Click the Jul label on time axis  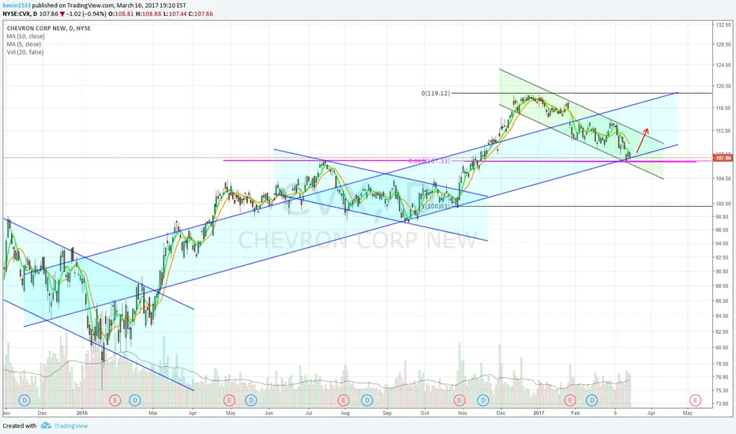(x=309, y=413)
